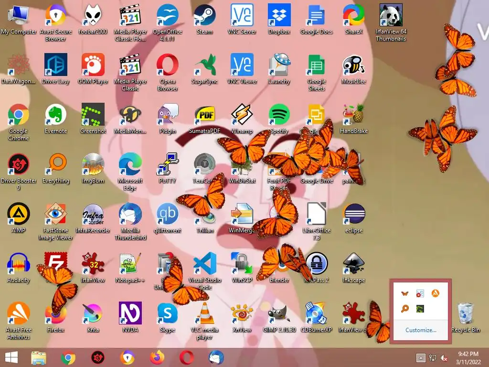Select the Spotify desktop icon
489x367 pixels.
click(x=279, y=115)
